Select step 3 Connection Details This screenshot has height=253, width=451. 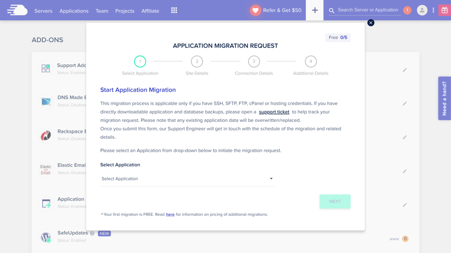click(x=254, y=61)
